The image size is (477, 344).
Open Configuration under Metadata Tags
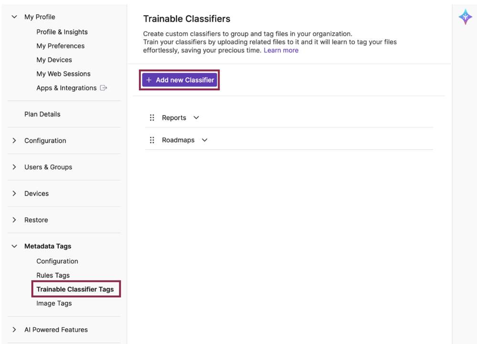click(57, 261)
